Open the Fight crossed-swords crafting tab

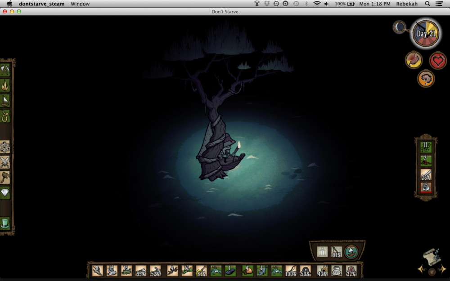click(x=5, y=162)
